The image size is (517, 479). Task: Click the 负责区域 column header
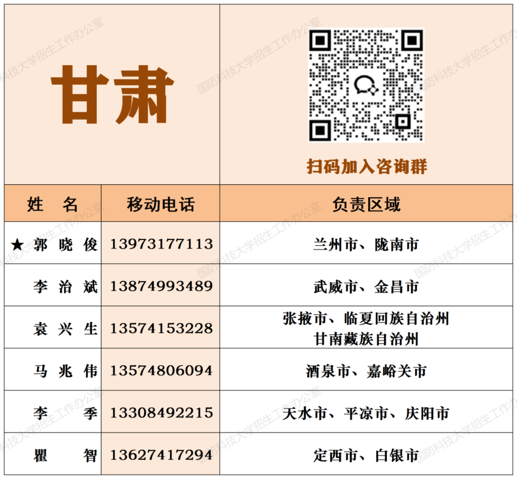[x=366, y=204]
